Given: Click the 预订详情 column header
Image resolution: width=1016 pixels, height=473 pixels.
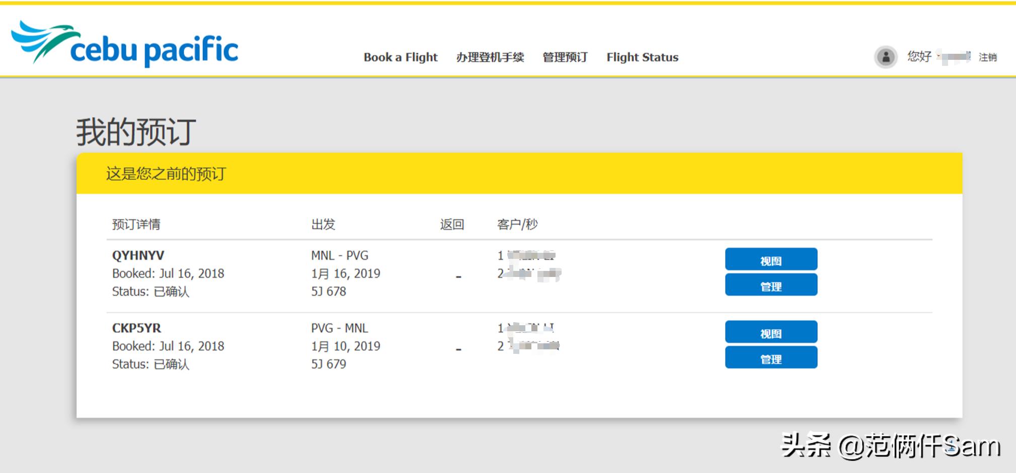Looking at the screenshot, I should coord(136,224).
